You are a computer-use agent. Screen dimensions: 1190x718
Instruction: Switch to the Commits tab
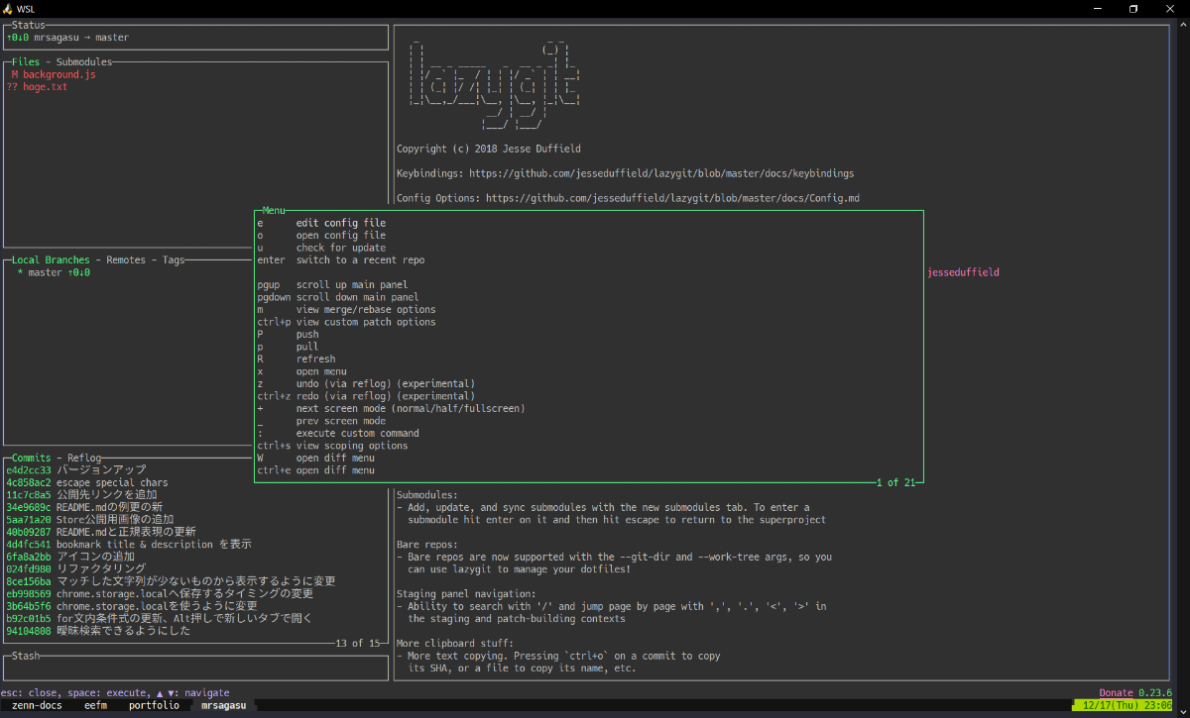pyautogui.click(x=32, y=458)
